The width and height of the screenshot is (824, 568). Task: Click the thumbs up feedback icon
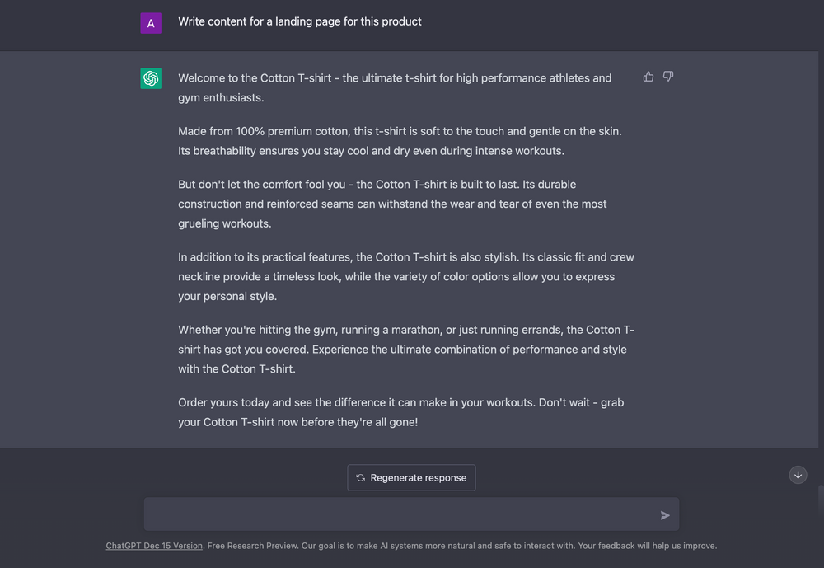click(648, 77)
